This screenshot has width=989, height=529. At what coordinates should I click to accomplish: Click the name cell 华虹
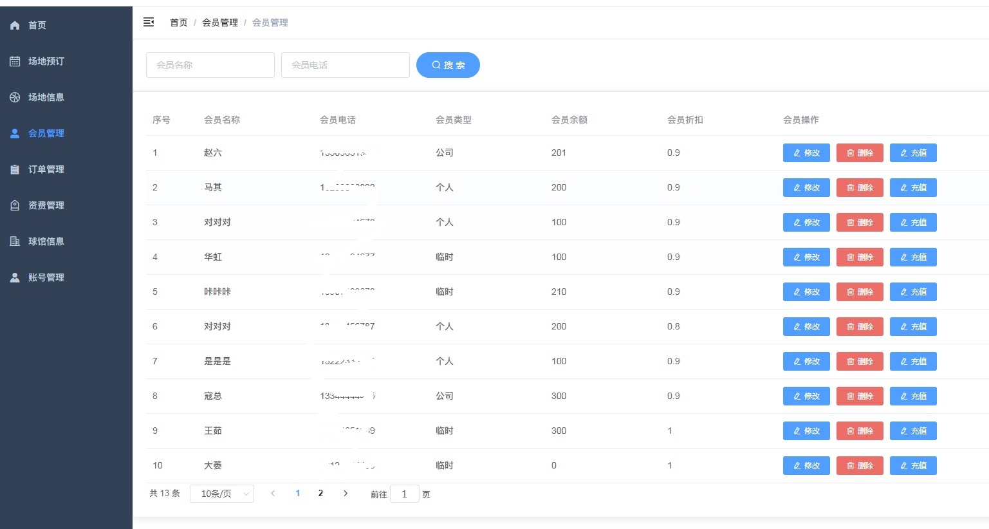coord(213,257)
